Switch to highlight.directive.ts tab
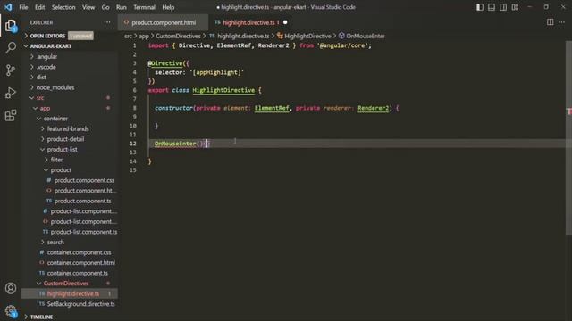 [x=250, y=22]
